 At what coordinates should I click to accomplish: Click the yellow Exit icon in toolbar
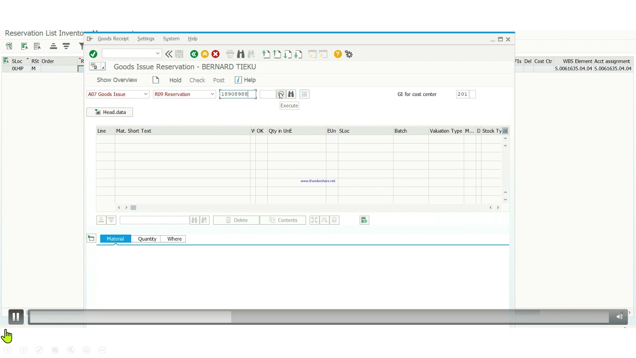tap(205, 54)
